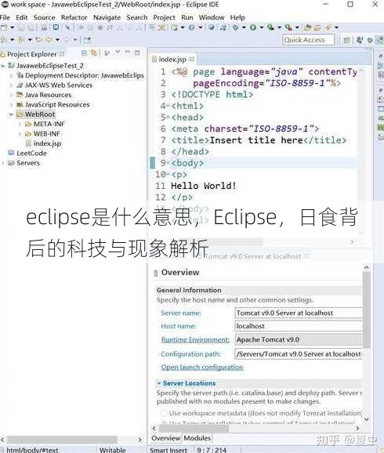Image resolution: width=384 pixels, height=453 pixels.
Task: Click the Save All toolbar icon
Action: [31, 27]
